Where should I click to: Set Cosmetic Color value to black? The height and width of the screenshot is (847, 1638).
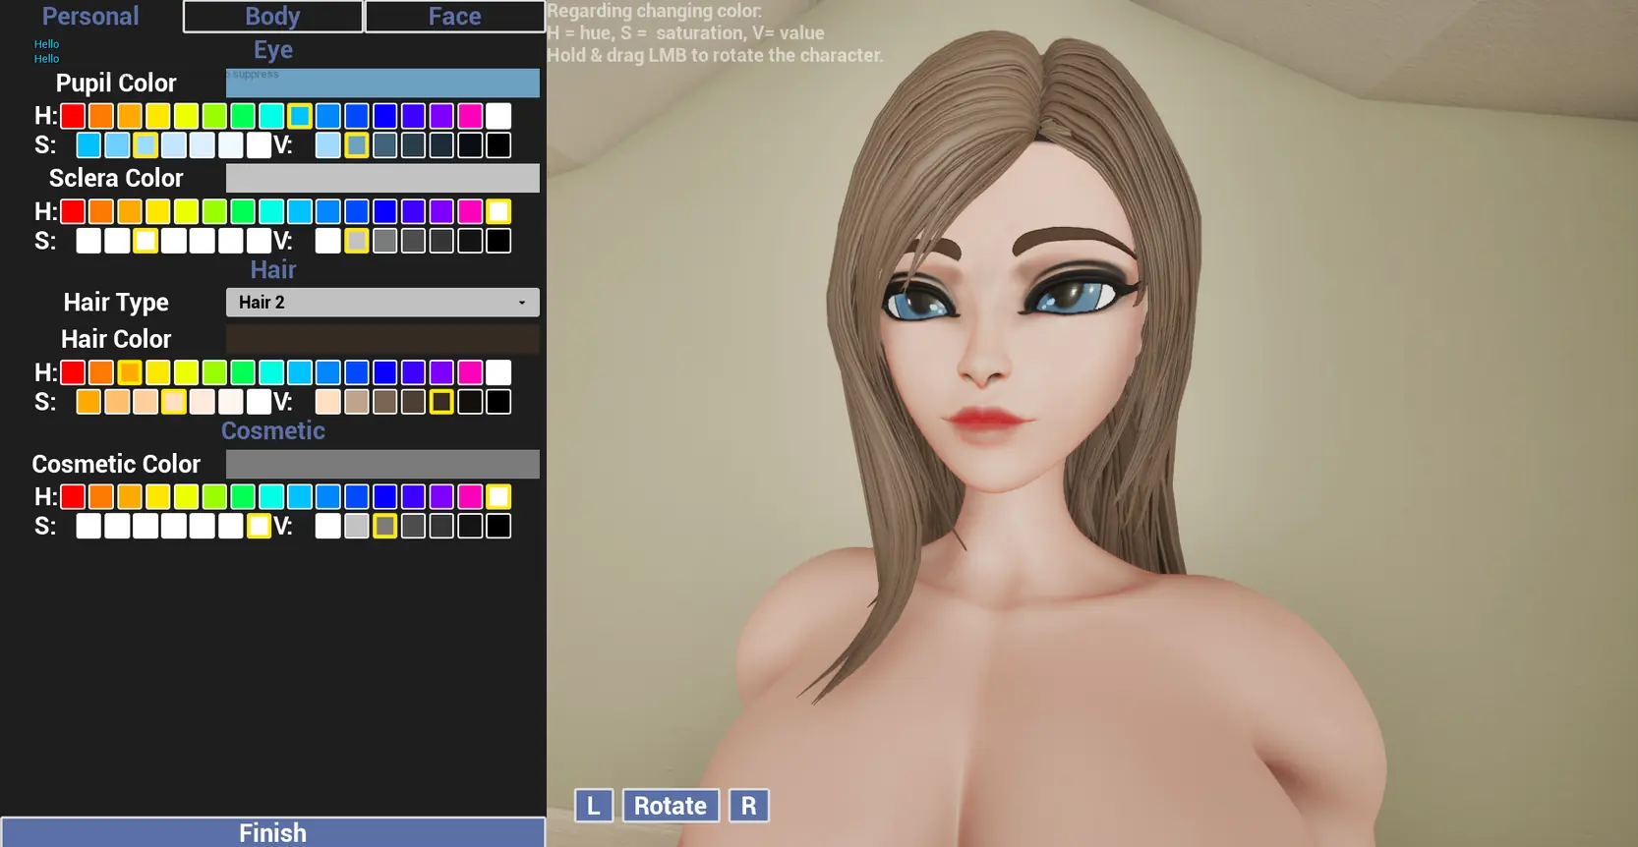[x=498, y=527]
